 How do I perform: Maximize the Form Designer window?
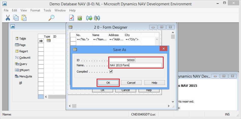162,27
